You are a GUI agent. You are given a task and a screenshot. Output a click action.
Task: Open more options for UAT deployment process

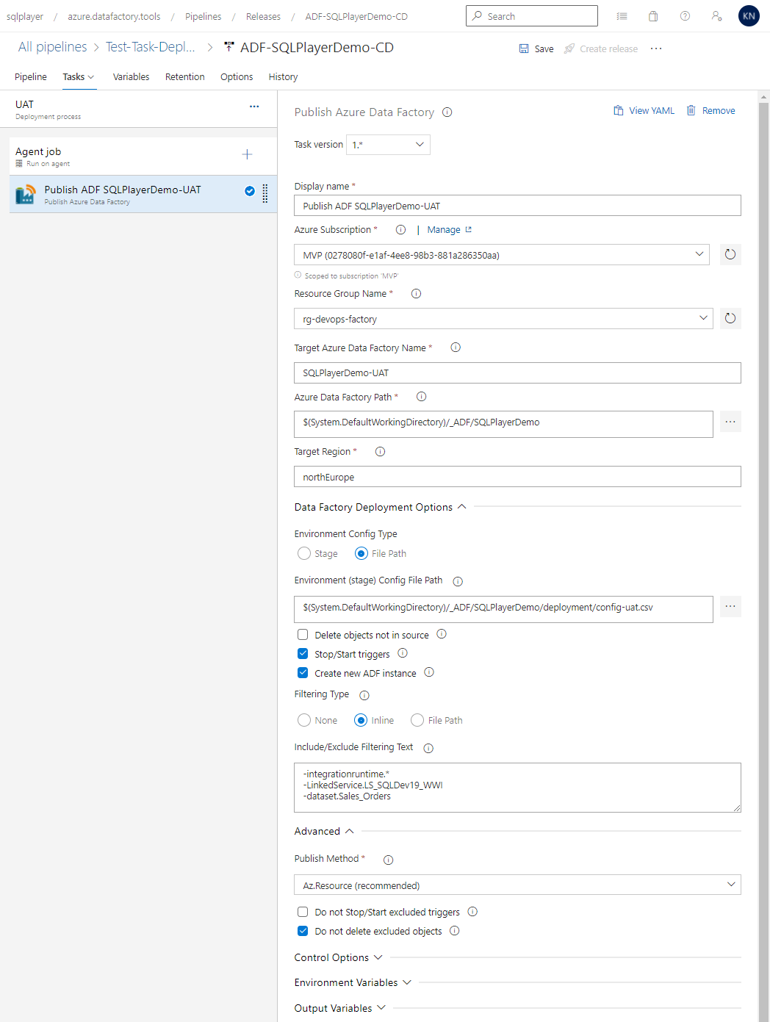click(x=254, y=107)
